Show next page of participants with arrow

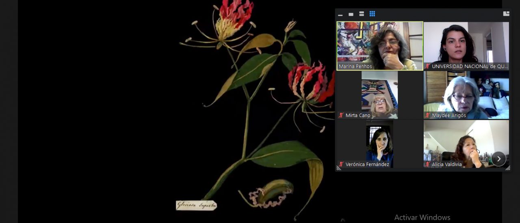click(498, 159)
